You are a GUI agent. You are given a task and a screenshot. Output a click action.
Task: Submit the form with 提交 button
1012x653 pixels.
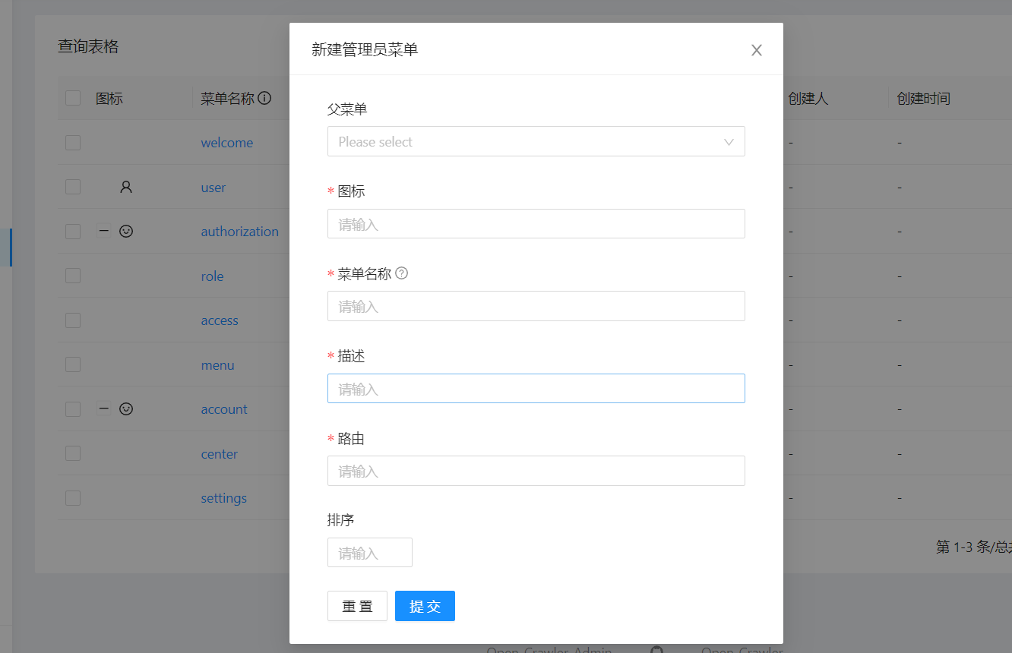tap(425, 606)
